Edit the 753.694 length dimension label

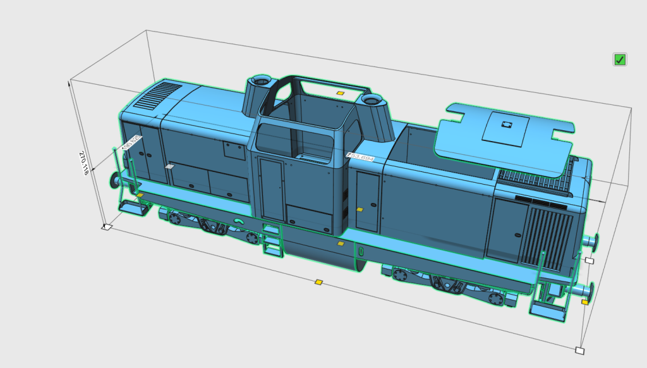[x=360, y=156]
